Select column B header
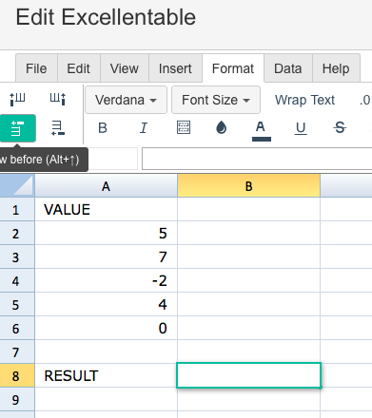The height and width of the screenshot is (418, 372). point(248,186)
